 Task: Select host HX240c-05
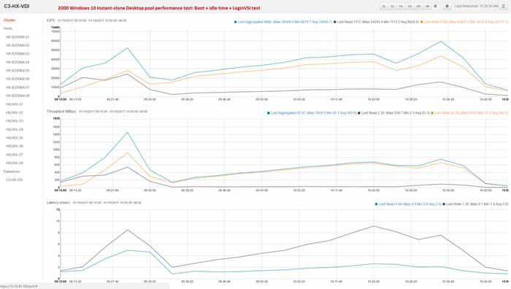click(15, 138)
